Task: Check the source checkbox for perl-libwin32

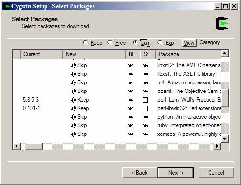Action: pyautogui.click(x=145, y=108)
